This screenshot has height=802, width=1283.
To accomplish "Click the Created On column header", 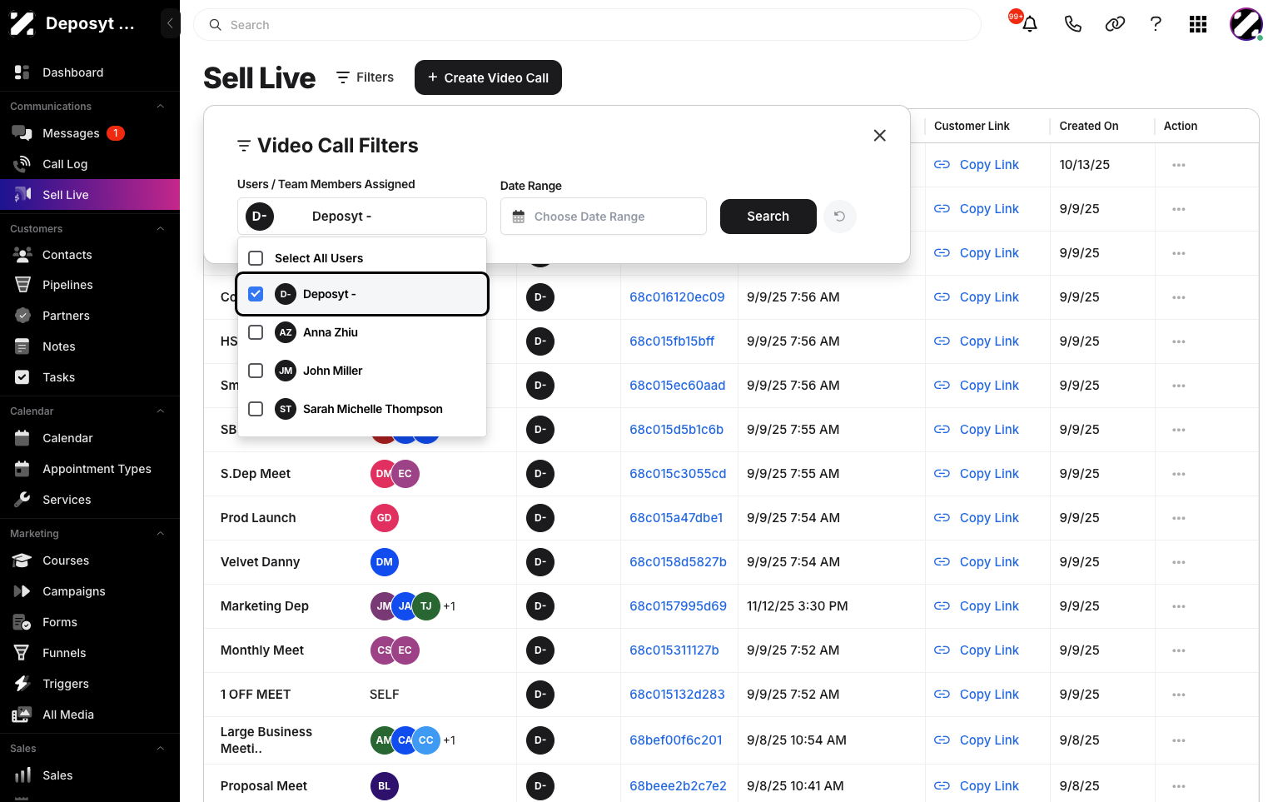I will [x=1089, y=126].
